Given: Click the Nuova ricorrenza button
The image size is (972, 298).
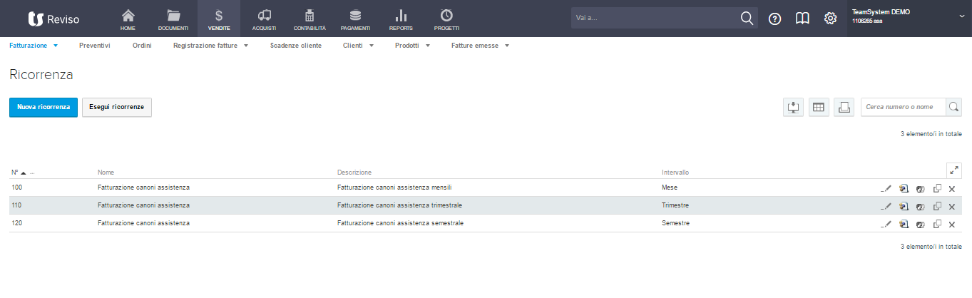Looking at the screenshot, I should [44, 108].
